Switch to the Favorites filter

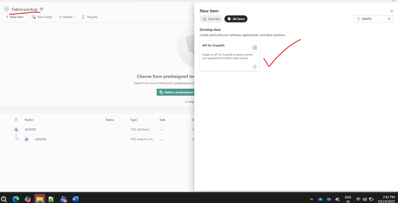coord(211,19)
